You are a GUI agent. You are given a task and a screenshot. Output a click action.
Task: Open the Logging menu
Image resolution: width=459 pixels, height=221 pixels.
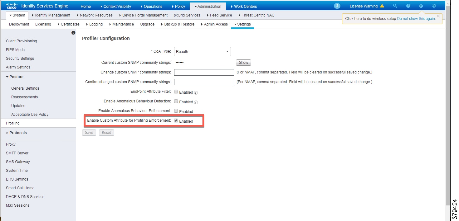tap(94, 24)
